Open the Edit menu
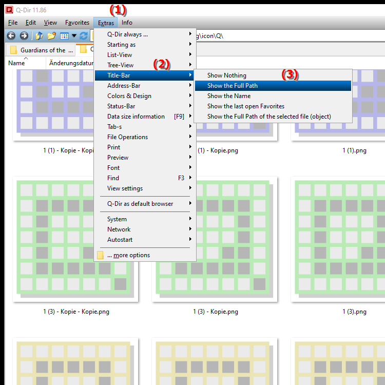 click(x=31, y=23)
